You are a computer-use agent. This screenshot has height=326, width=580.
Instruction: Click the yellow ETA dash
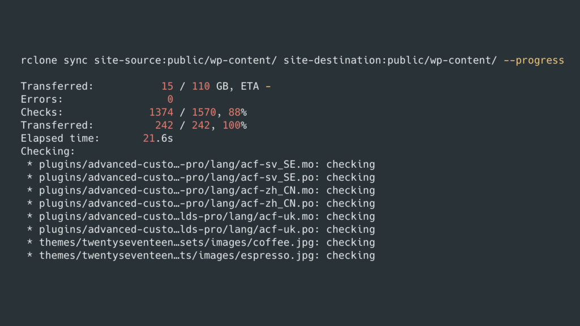click(268, 86)
